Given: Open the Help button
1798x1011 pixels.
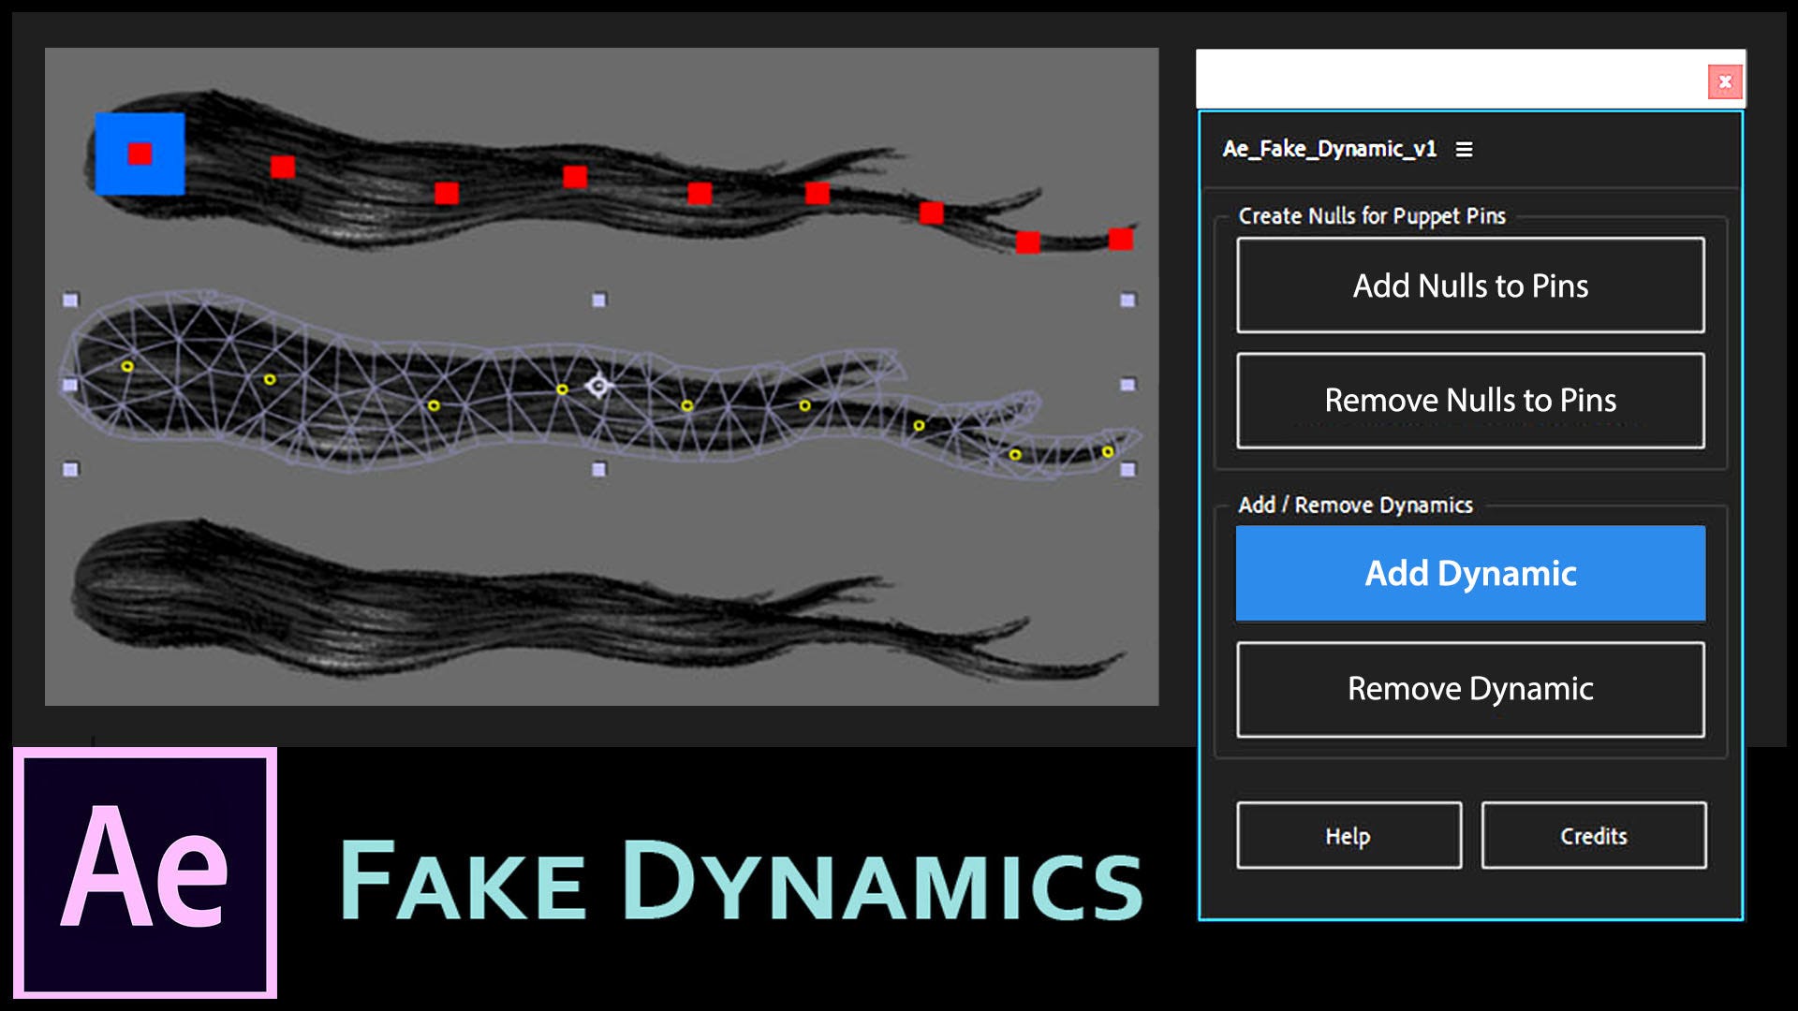Looking at the screenshot, I should click(x=1348, y=835).
